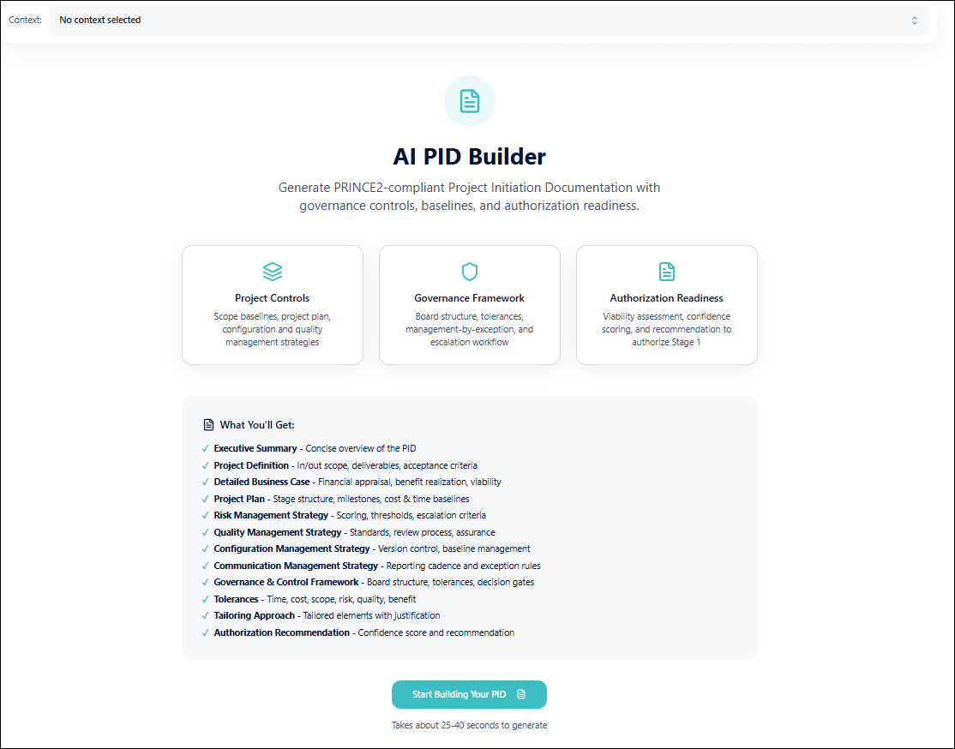Click the AI PID Builder heading

click(469, 157)
